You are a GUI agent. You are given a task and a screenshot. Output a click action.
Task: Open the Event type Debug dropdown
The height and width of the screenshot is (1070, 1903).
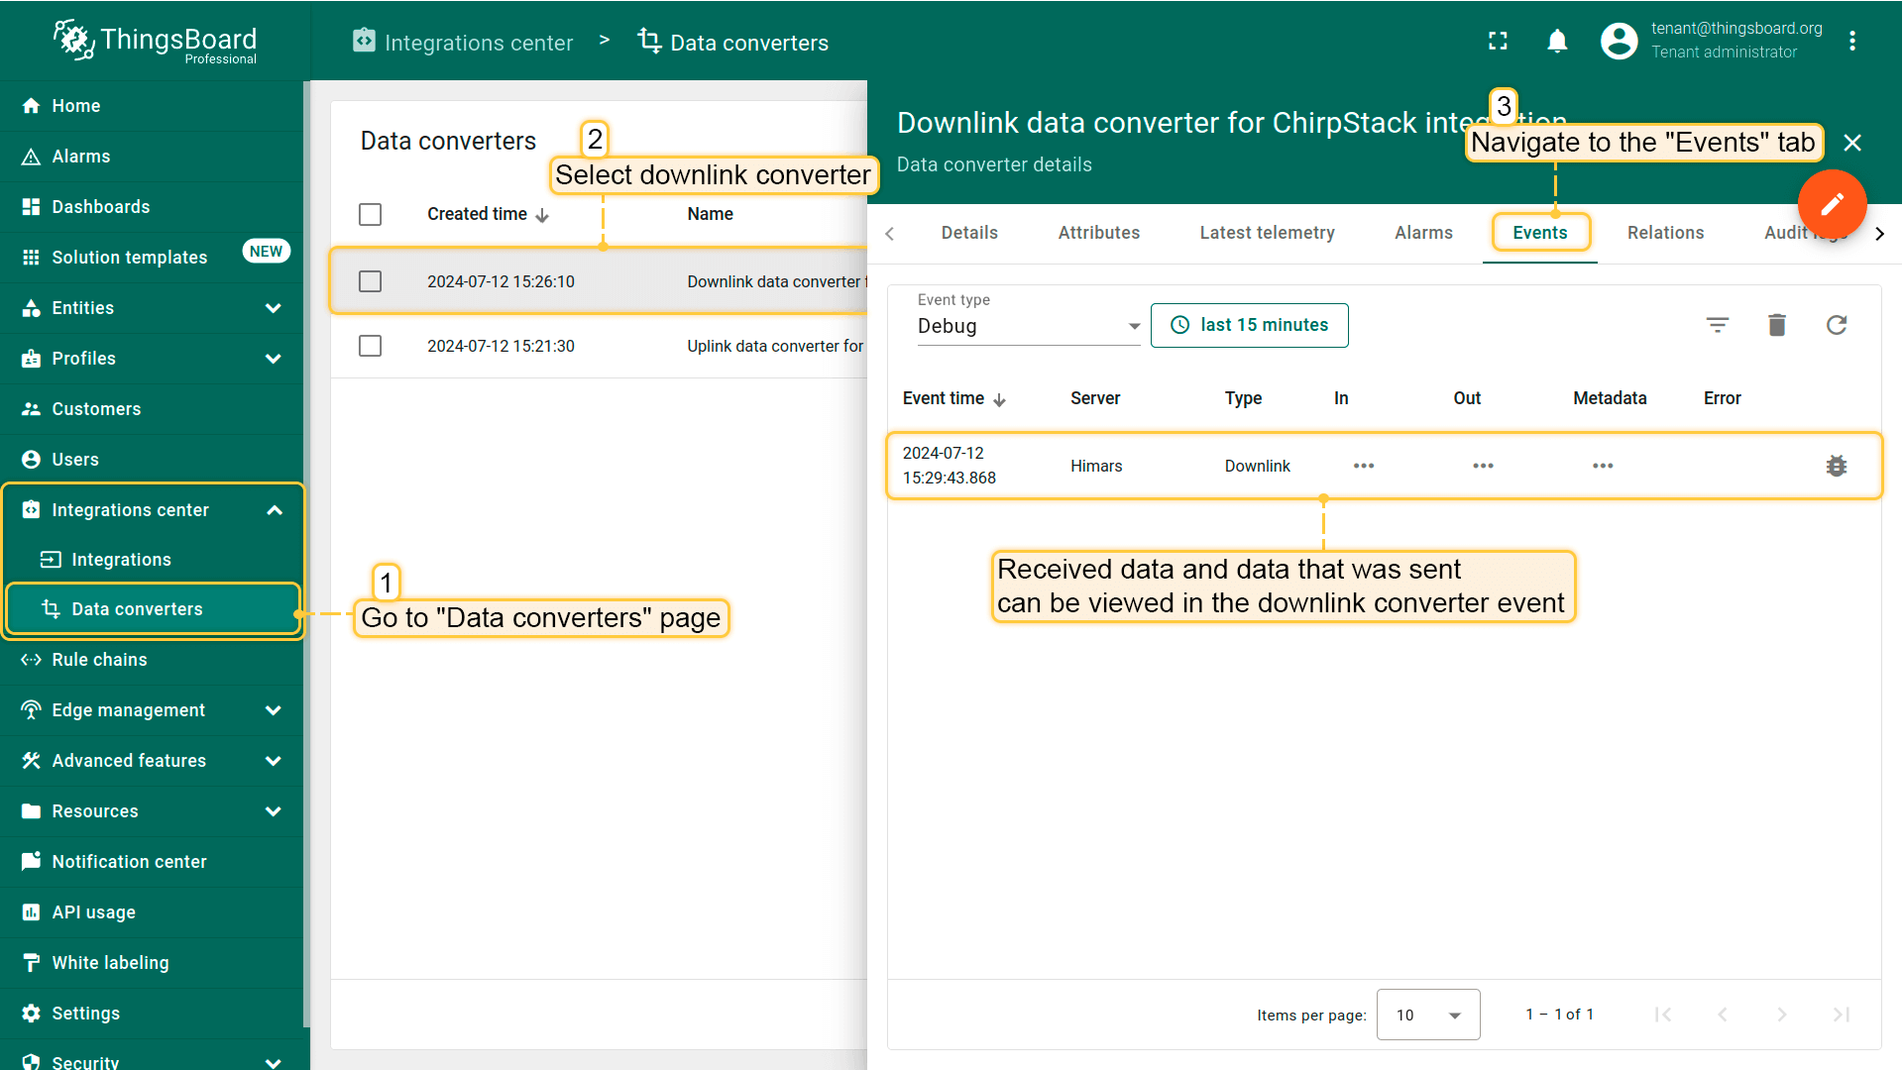click(1028, 326)
